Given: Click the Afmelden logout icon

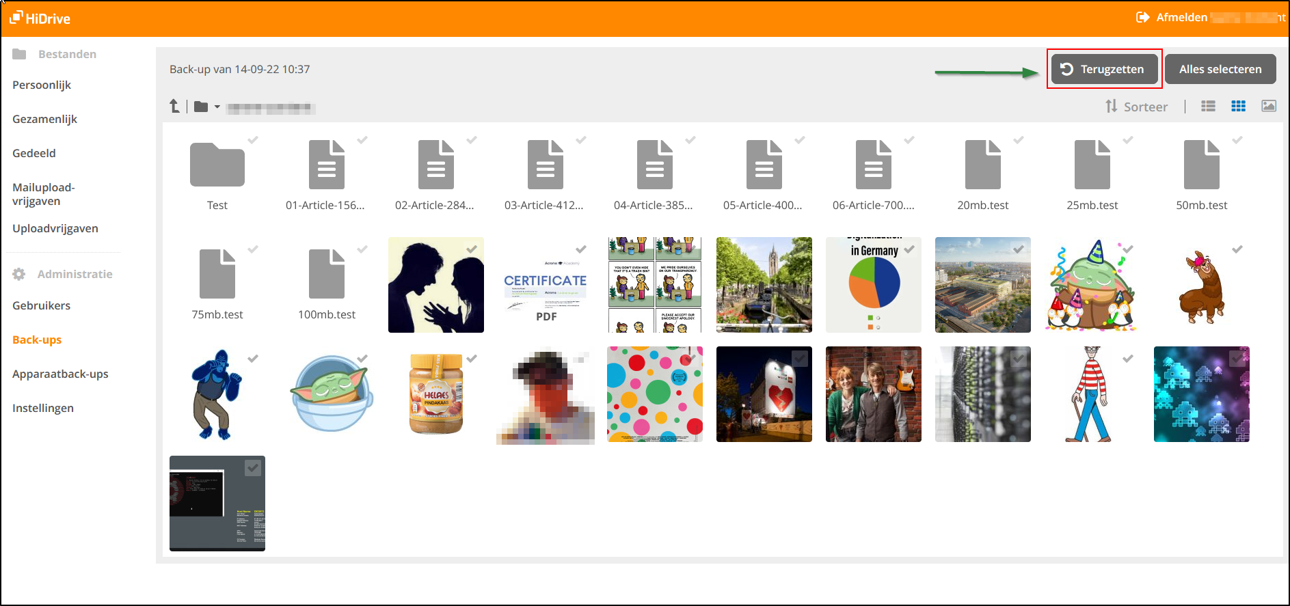Looking at the screenshot, I should click(x=1142, y=17).
